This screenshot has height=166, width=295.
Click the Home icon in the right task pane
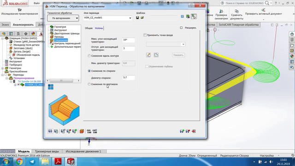[x=292, y=34]
